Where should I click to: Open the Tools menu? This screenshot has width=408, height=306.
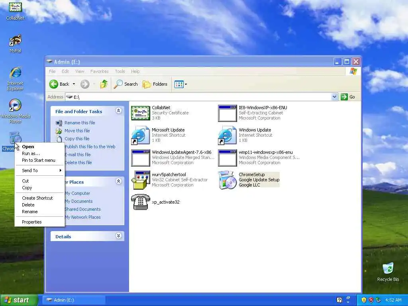coord(120,71)
